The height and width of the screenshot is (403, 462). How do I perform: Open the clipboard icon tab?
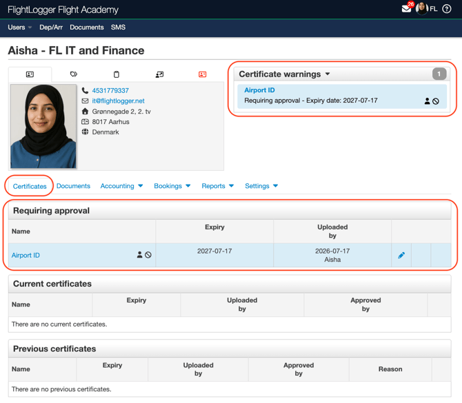[117, 74]
